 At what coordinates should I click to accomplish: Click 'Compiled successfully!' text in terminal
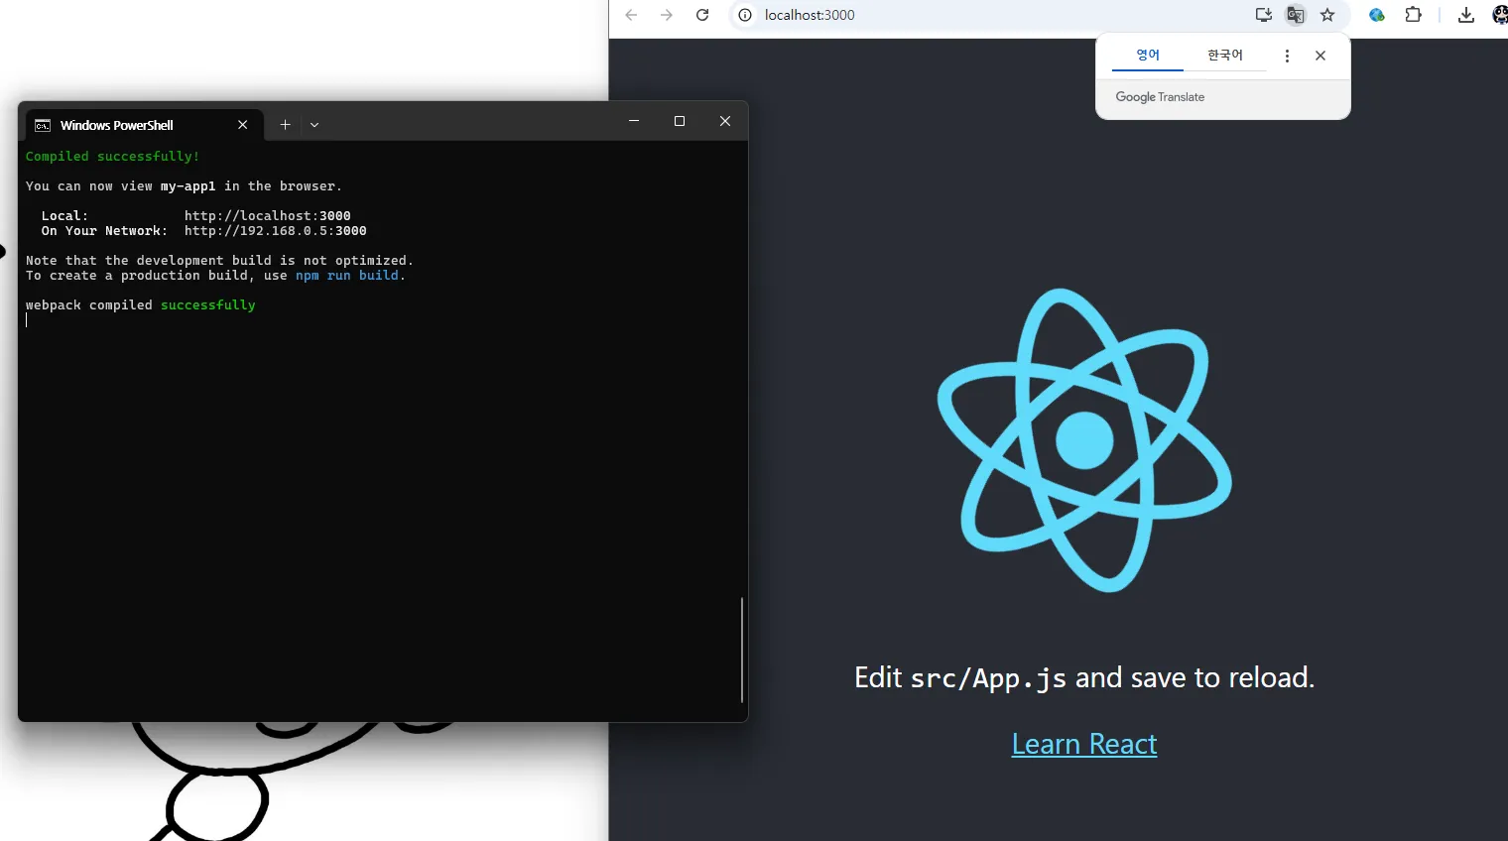click(113, 156)
